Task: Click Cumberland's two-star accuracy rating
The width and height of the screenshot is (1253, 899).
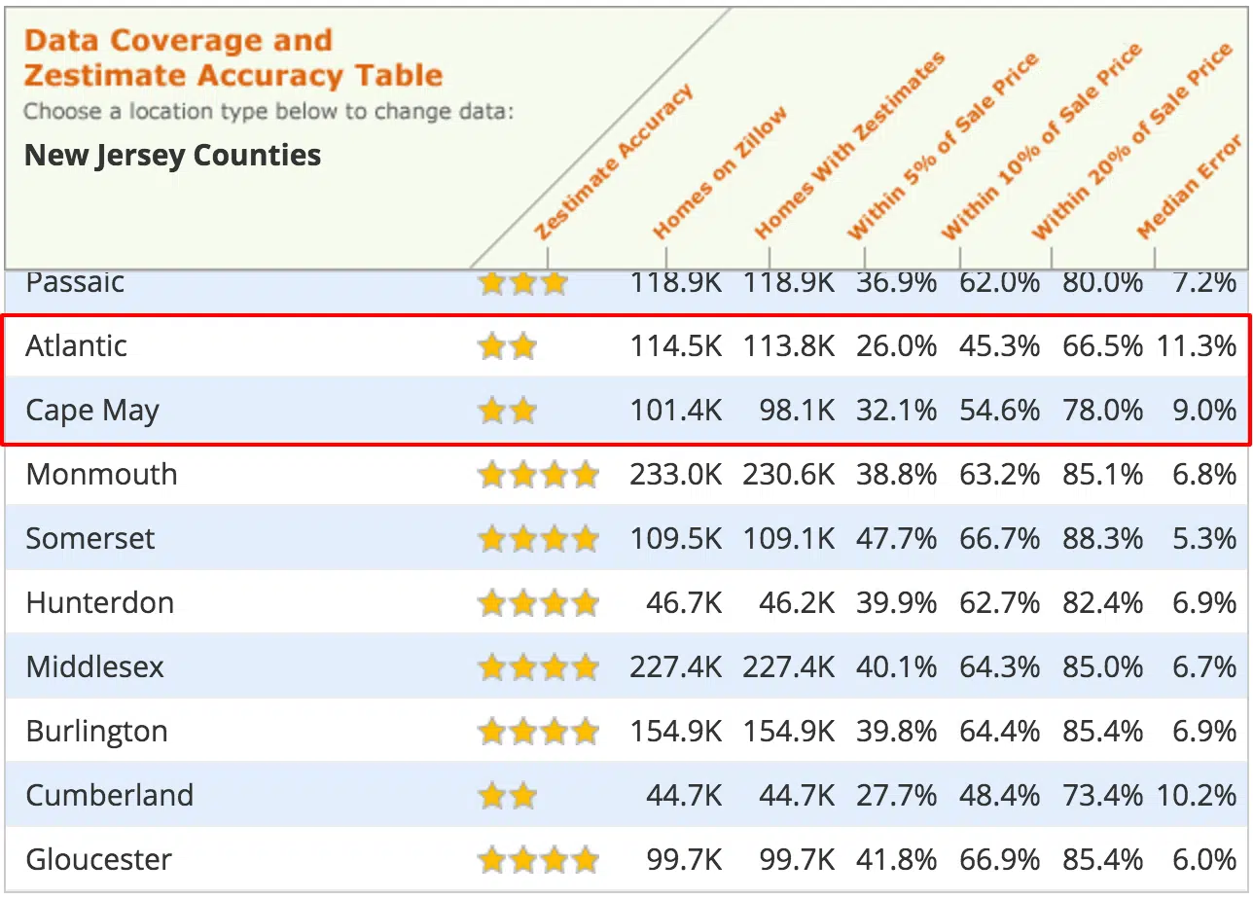Action: pos(508,796)
